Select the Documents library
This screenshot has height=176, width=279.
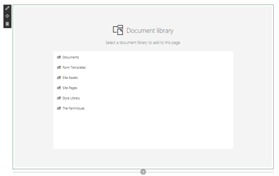[71, 57]
